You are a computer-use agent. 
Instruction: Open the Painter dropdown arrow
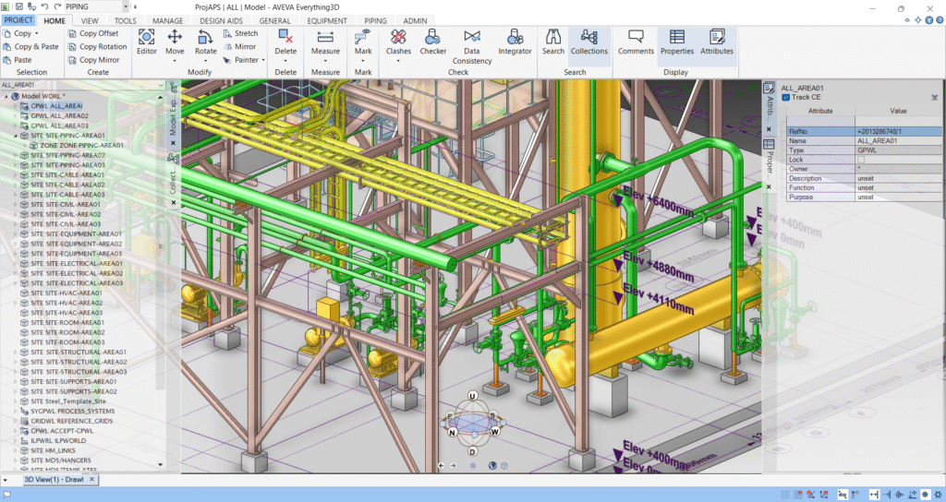tap(263, 60)
